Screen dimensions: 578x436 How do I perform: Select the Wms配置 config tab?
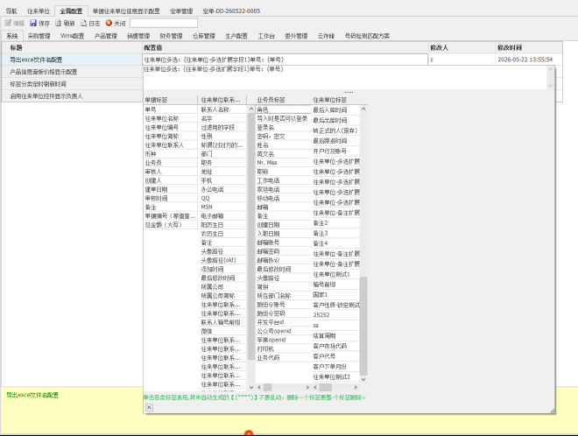click(x=72, y=36)
